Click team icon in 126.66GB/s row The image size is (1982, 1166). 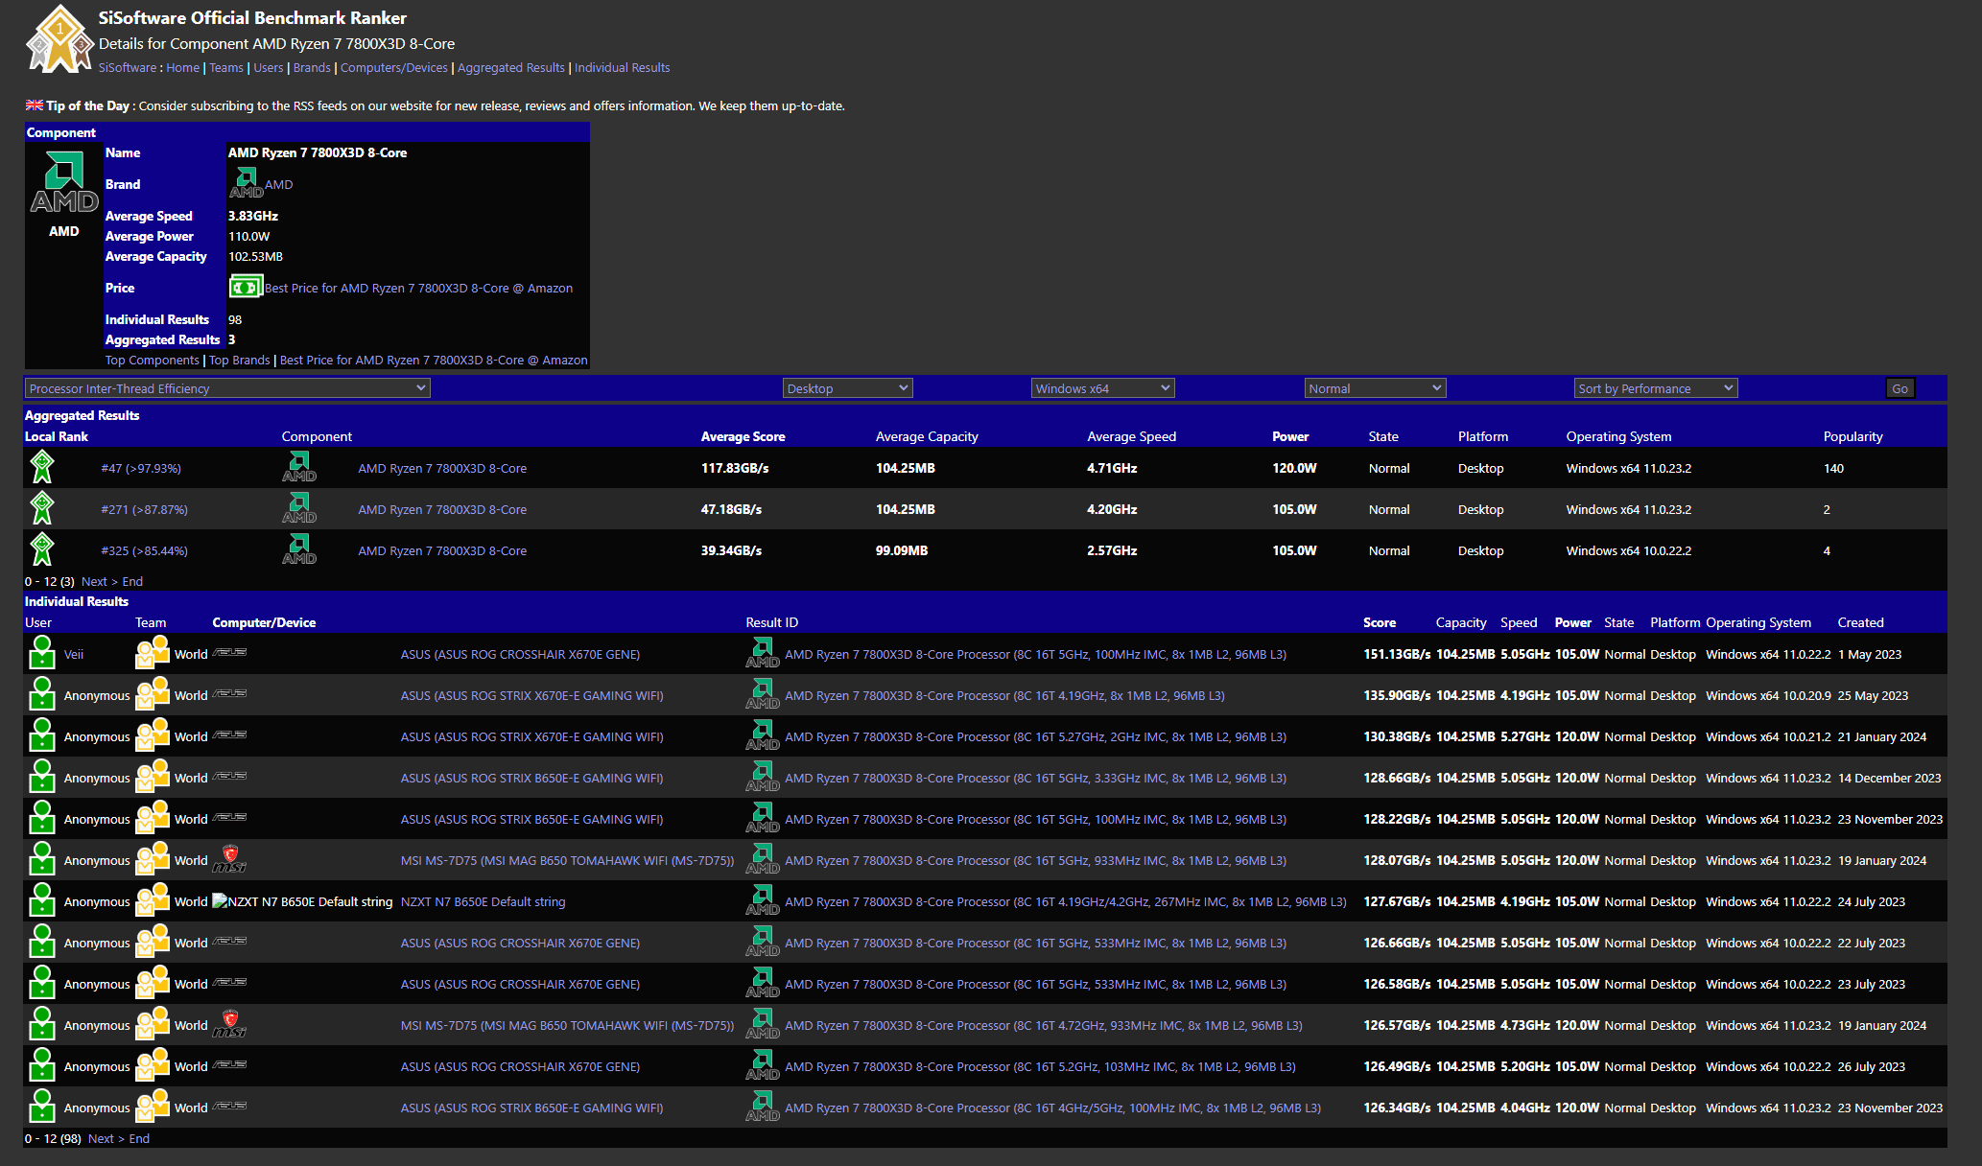[153, 942]
